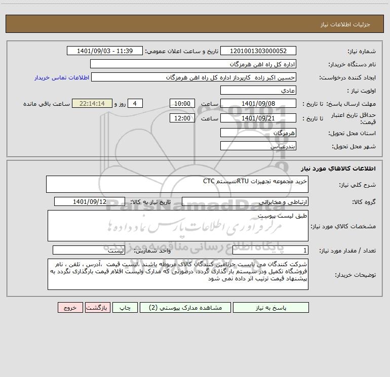The height and width of the screenshot is (377, 390).
Task: Click the label مشخصات کالای مورد نیاز
Action: click(343, 226)
